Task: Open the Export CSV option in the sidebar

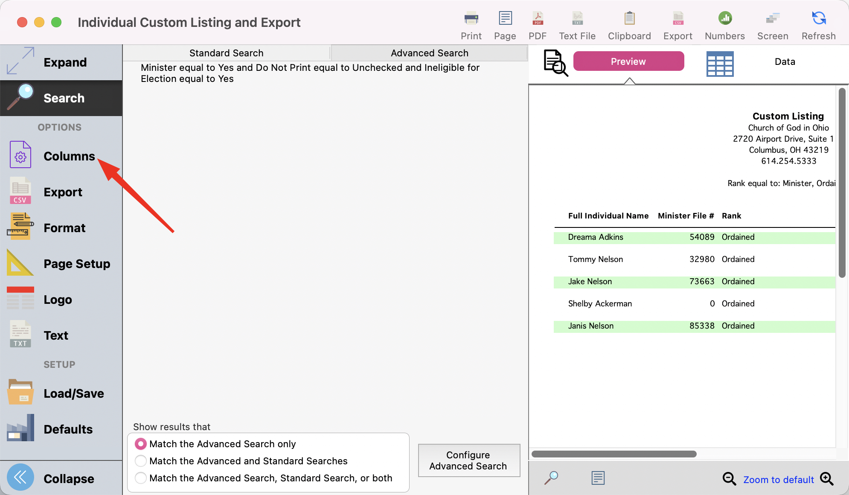Action: [61, 192]
